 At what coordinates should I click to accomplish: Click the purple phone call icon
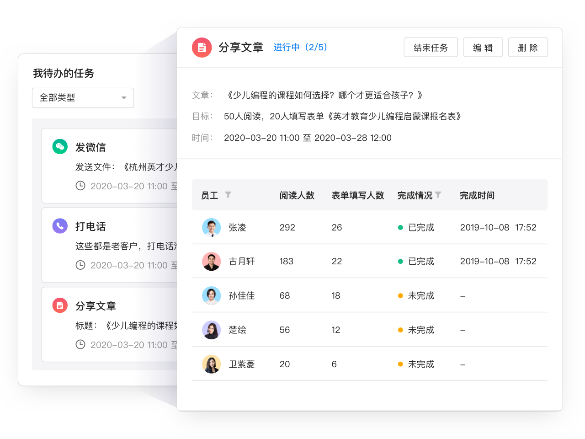click(60, 225)
